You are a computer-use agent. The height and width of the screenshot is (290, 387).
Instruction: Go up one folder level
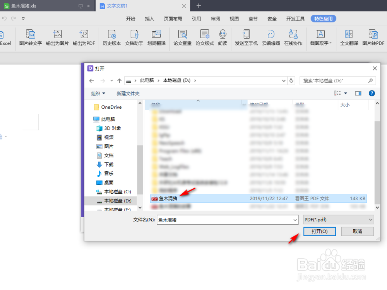[x=120, y=81]
